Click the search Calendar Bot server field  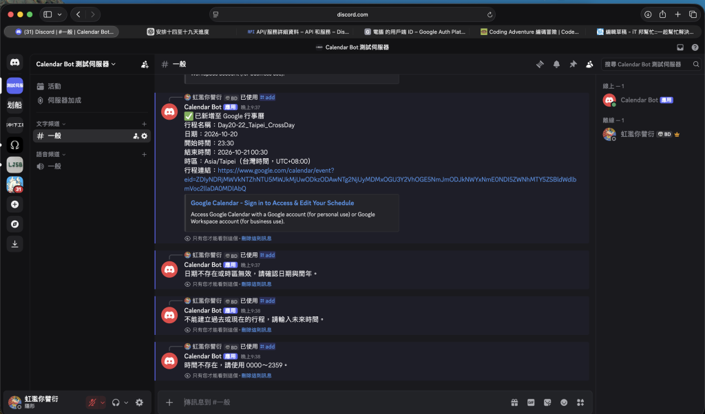click(651, 64)
